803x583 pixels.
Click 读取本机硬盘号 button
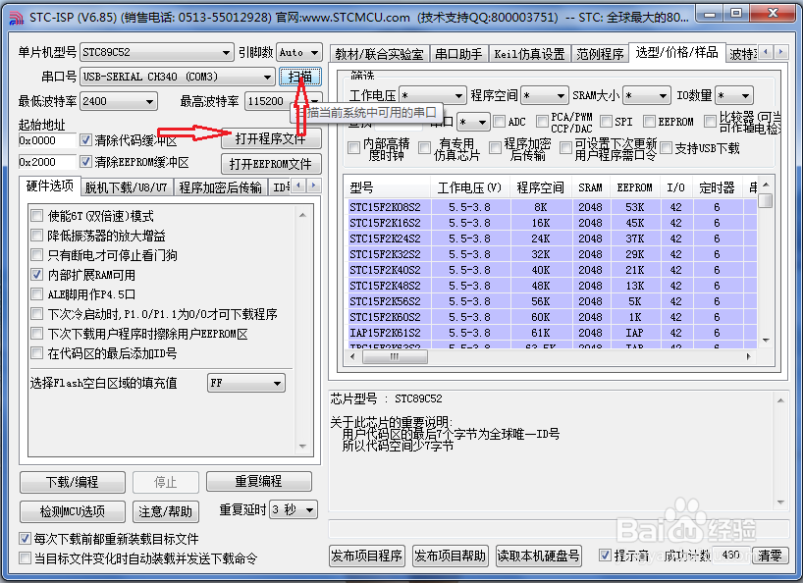(539, 556)
